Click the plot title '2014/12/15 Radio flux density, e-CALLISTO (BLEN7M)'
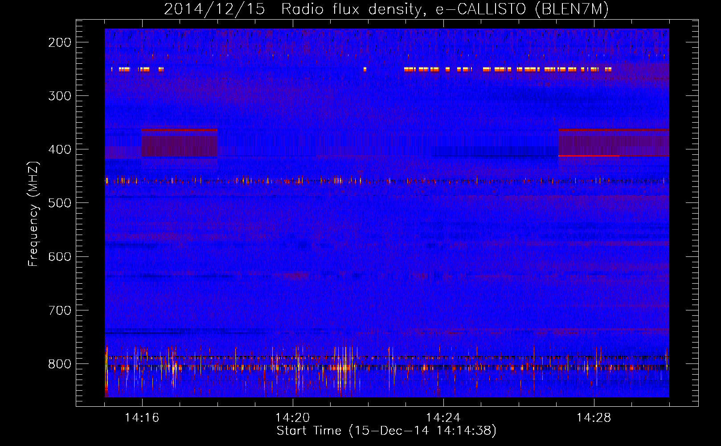 point(386,9)
